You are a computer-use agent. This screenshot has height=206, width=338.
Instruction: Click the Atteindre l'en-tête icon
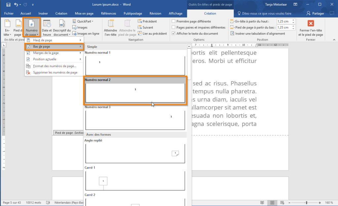point(111,24)
